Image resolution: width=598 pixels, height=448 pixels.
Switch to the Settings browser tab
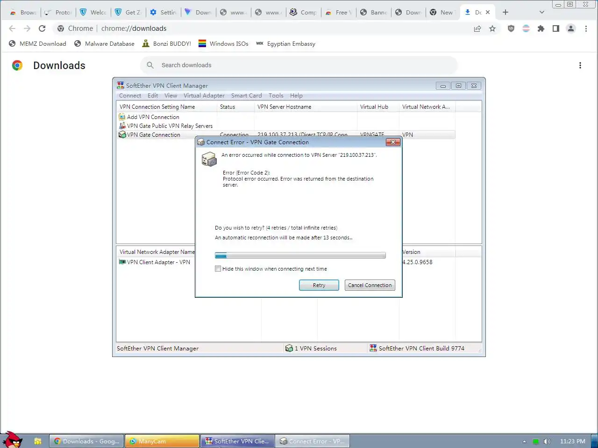pos(163,12)
